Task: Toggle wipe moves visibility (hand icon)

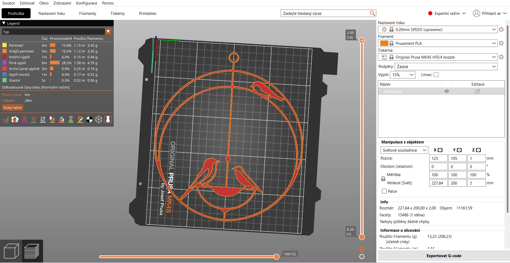Action: (x=15, y=120)
